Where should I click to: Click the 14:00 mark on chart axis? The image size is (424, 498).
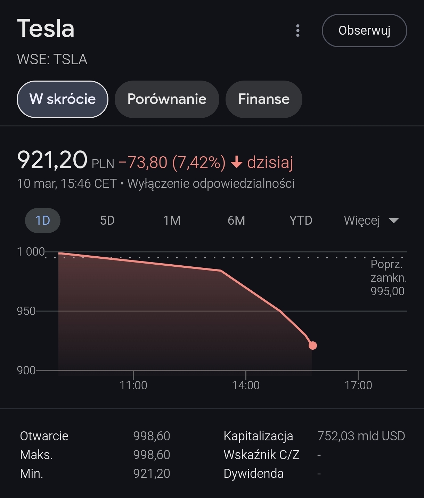(246, 385)
